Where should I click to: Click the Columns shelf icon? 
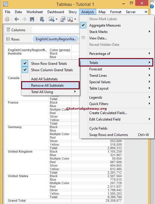pos(8,30)
